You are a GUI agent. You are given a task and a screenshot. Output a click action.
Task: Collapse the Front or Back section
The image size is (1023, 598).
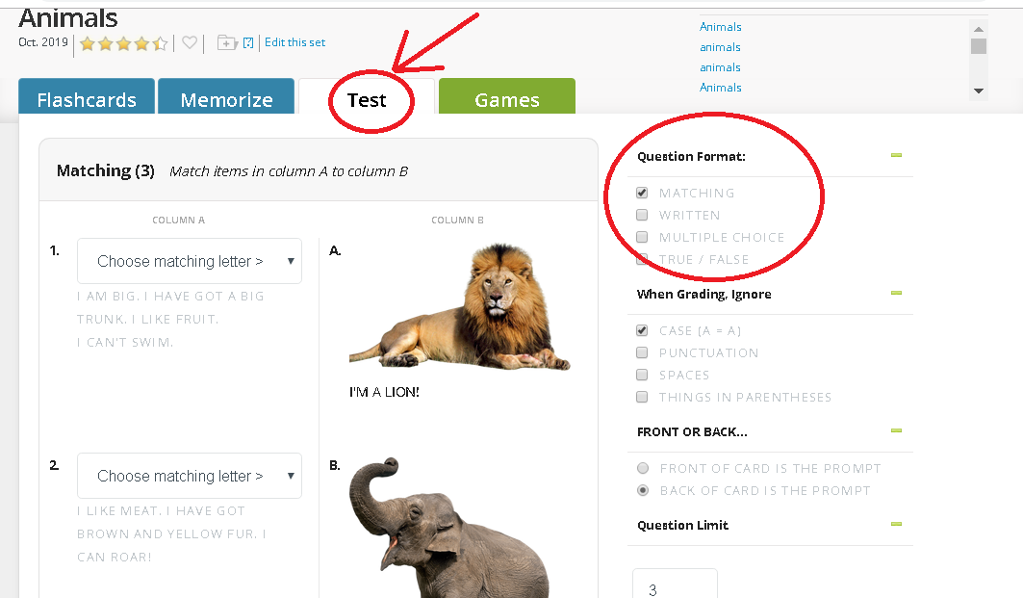pyautogui.click(x=895, y=430)
